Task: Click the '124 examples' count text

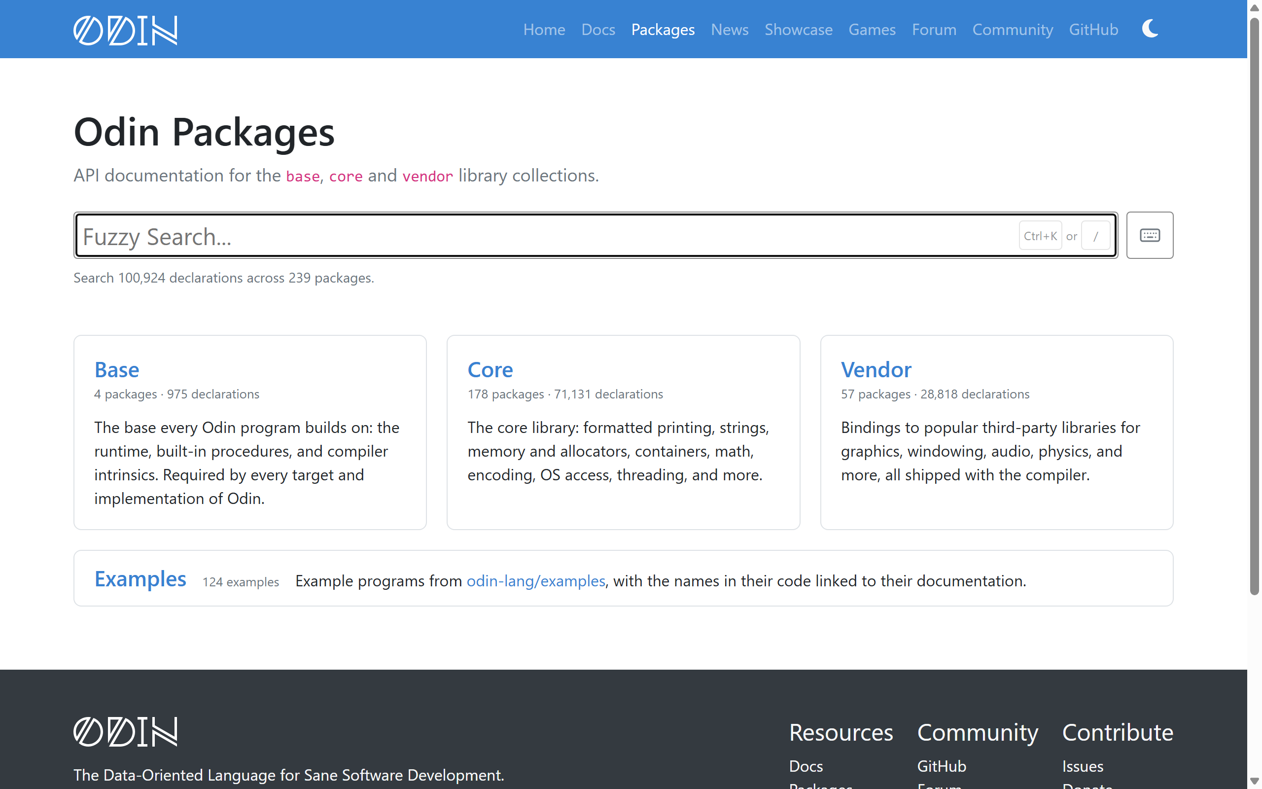Action: (x=241, y=582)
